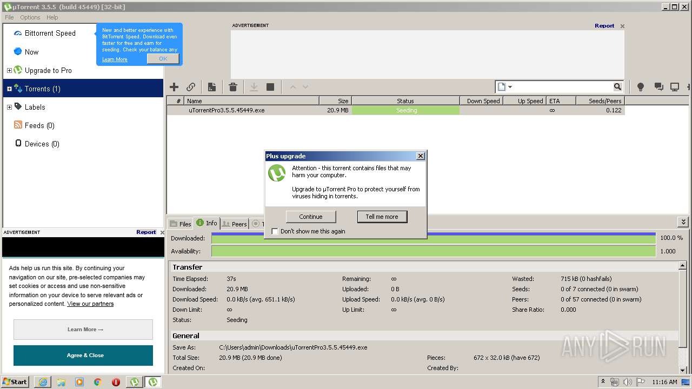Screen dimensions: 692x389
Task: Click the volume icon in system tray
Action: pyautogui.click(x=627, y=382)
